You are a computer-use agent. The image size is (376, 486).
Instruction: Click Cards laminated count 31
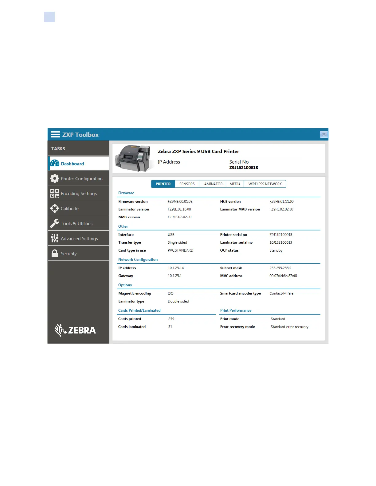tap(170, 327)
